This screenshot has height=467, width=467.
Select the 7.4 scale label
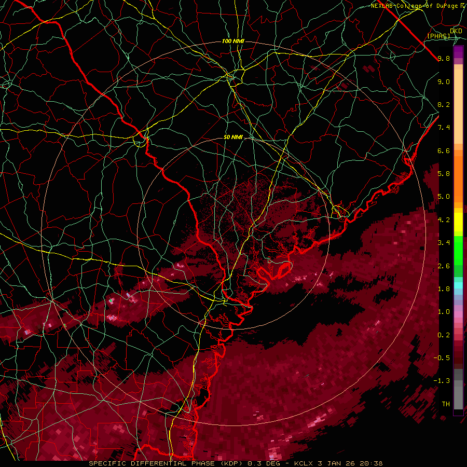(444, 128)
